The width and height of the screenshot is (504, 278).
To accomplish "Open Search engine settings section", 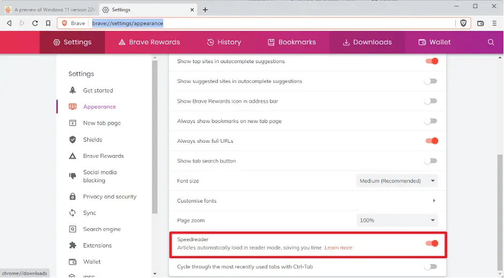I will [102, 229].
